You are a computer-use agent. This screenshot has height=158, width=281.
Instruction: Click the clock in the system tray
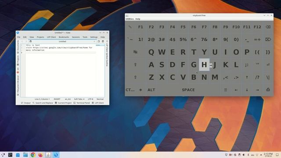tap(268, 155)
